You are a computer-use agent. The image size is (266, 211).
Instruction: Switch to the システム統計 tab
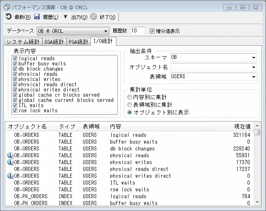pyautogui.click(x=23, y=42)
